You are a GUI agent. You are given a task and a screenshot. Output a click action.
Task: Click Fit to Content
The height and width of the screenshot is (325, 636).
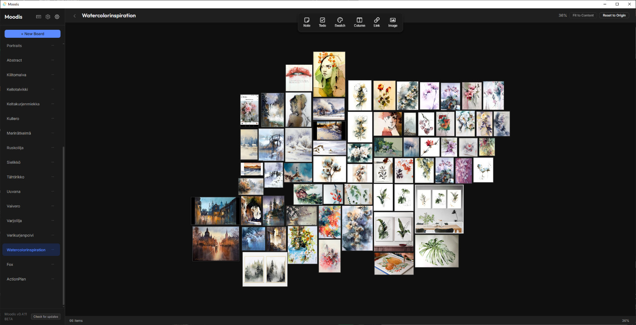click(x=583, y=15)
